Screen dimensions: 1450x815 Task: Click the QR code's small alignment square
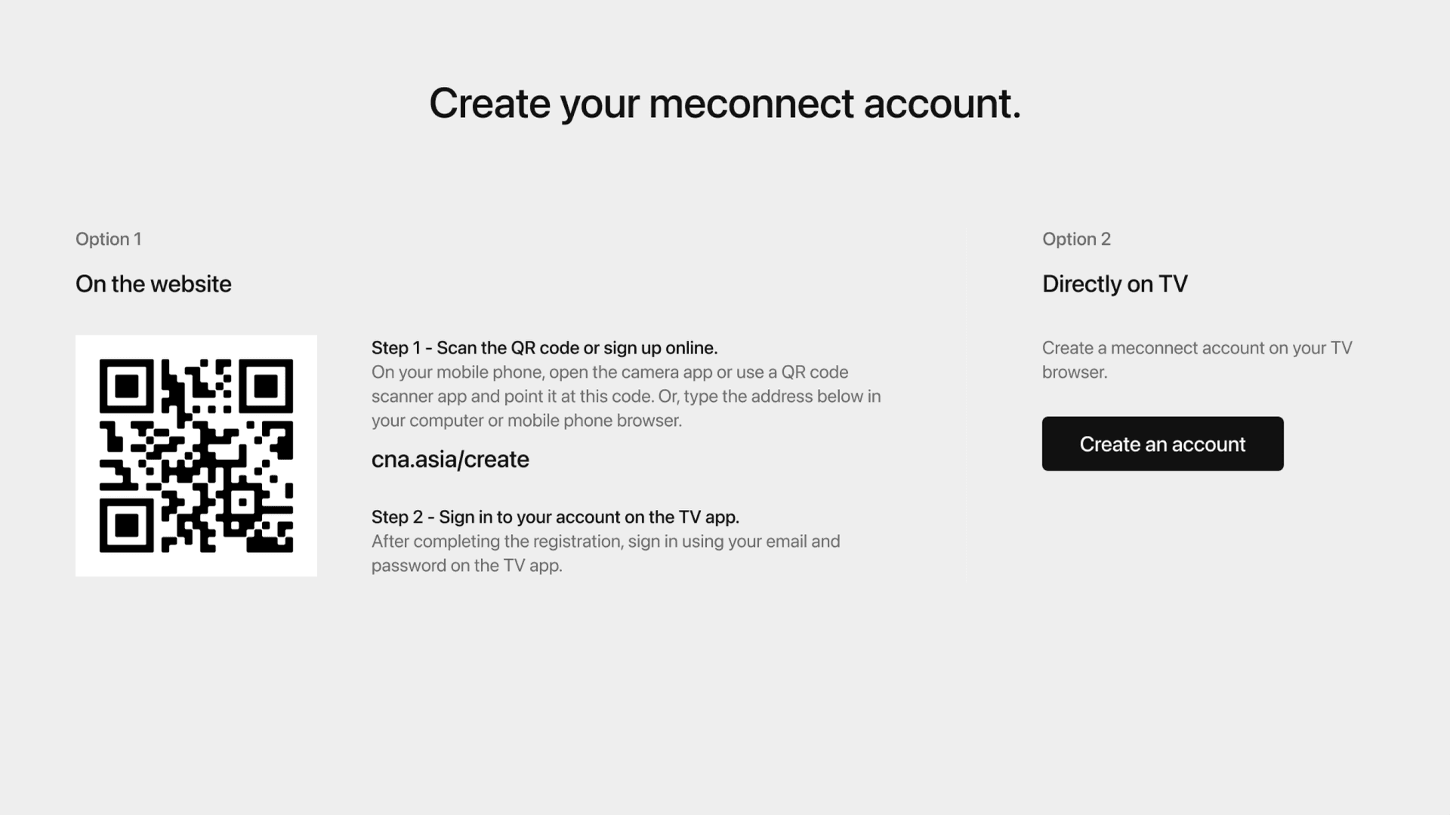click(243, 502)
